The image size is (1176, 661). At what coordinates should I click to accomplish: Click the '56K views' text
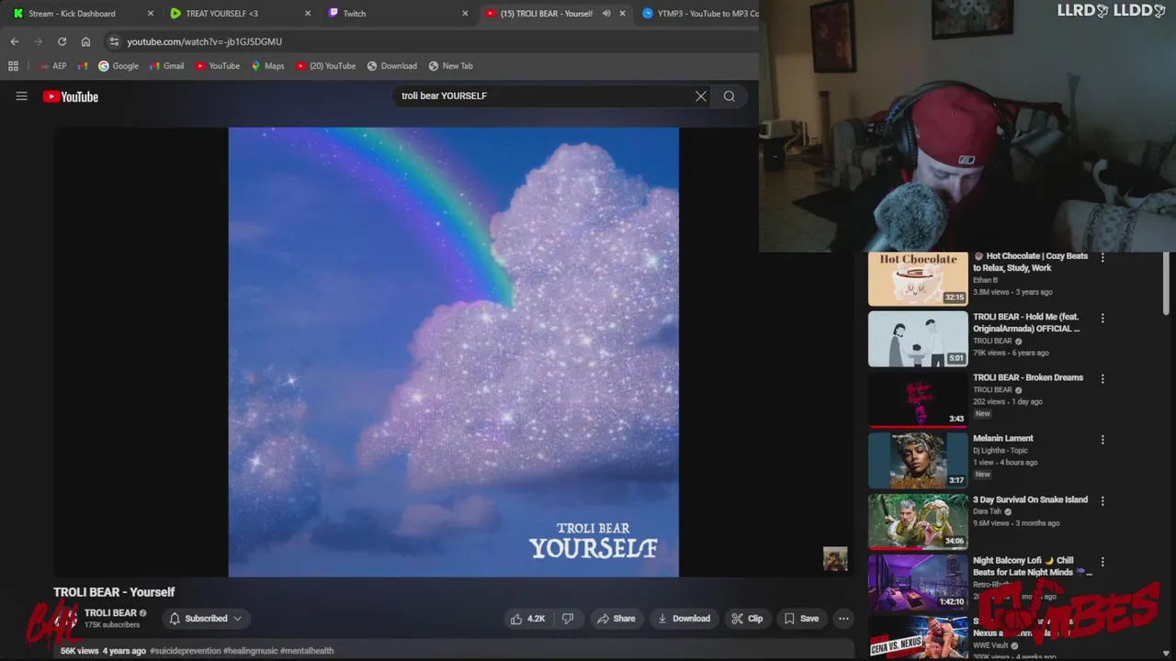[x=79, y=651]
